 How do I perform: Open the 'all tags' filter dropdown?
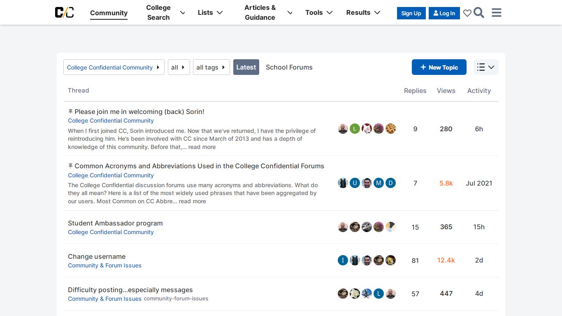click(x=211, y=67)
